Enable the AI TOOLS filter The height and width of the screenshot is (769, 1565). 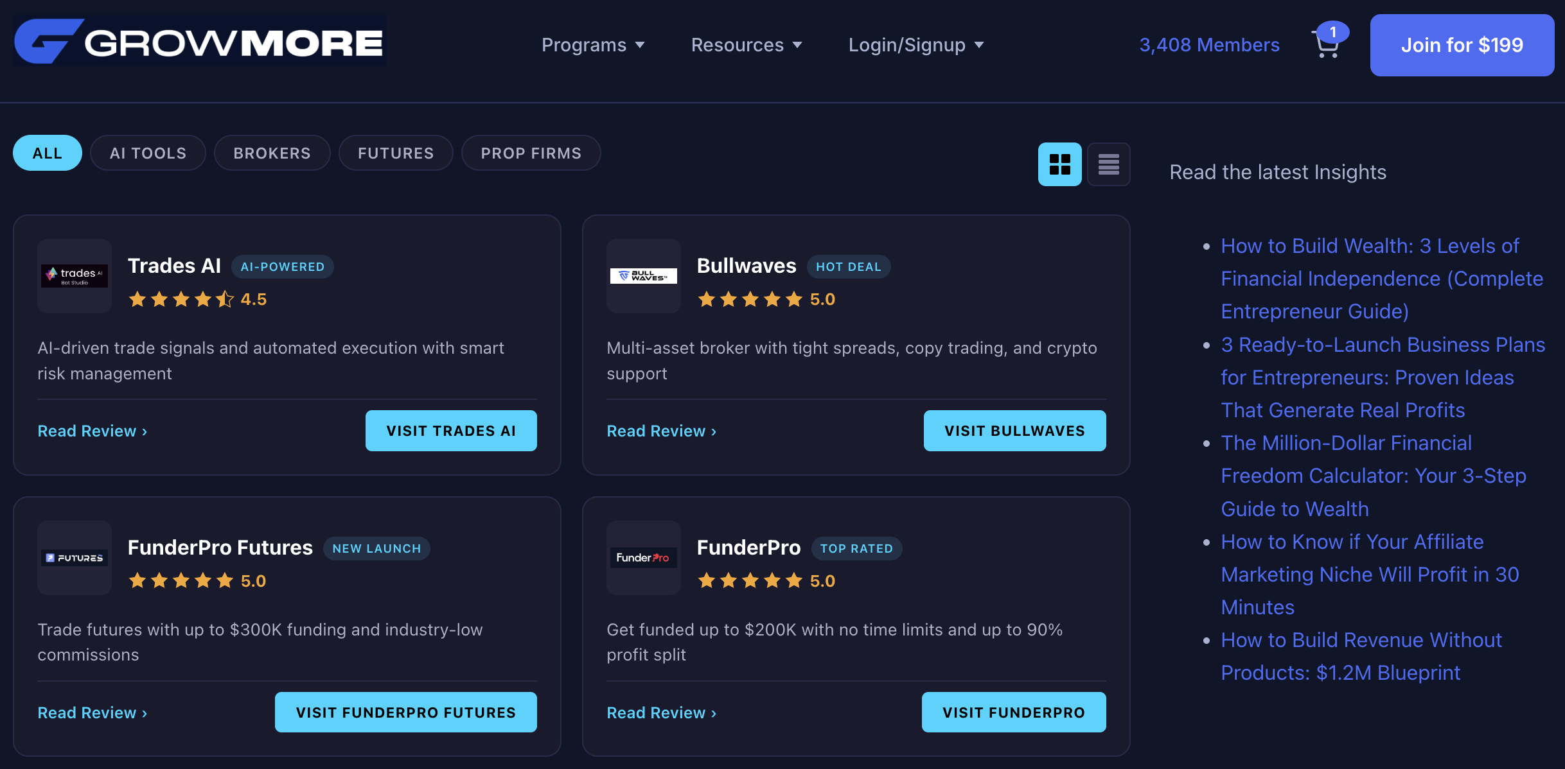(x=148, y=153)
